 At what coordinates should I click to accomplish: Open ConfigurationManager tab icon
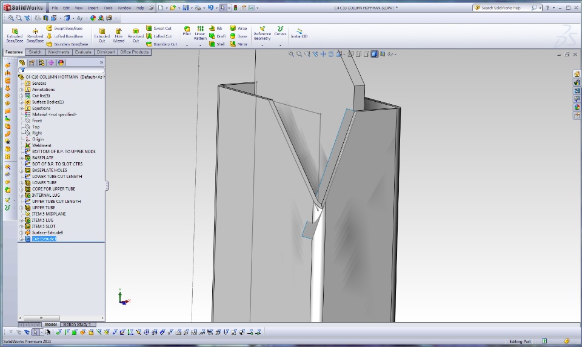(42, 62)
